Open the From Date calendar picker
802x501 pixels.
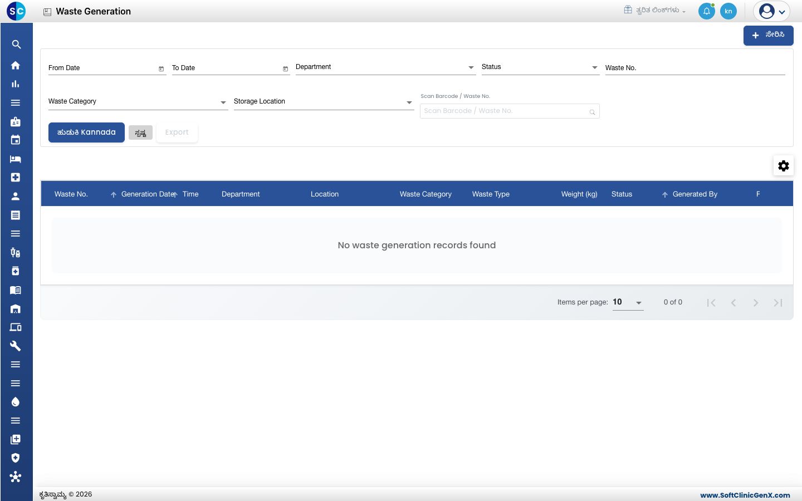point(162,69)
